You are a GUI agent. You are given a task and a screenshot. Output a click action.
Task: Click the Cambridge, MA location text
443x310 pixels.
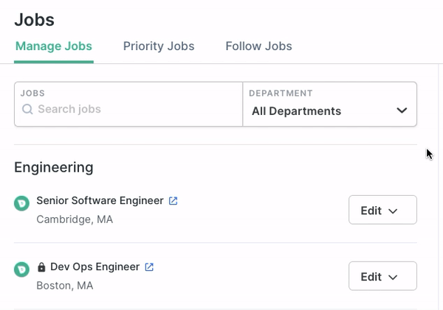coord(75,219)
